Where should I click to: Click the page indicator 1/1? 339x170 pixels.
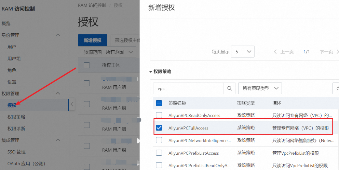click(307, 52)
